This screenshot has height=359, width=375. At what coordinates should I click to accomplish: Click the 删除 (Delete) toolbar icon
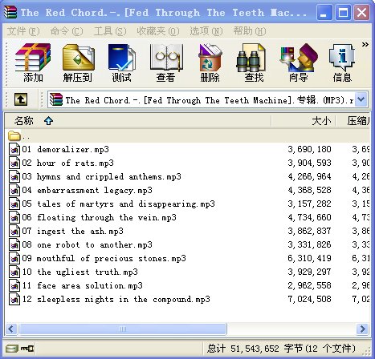pyautogui.click(x=210, y=63)
